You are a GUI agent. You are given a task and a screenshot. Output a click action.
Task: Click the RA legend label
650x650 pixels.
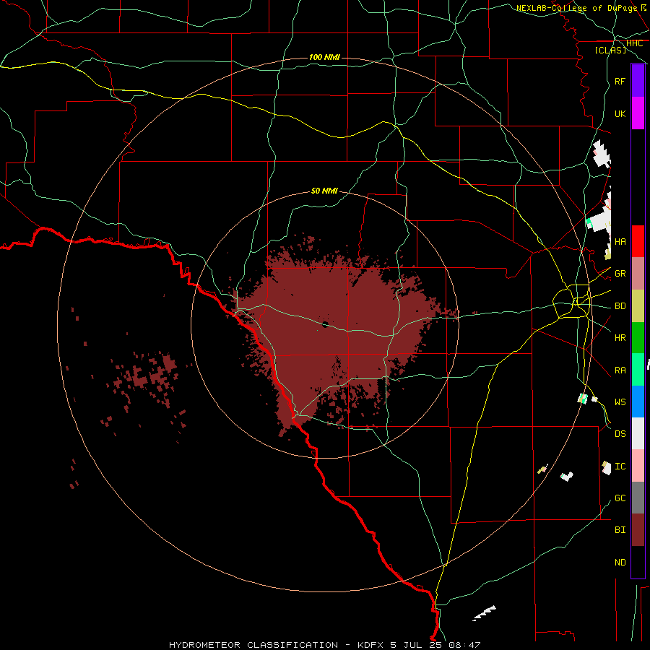620,370
